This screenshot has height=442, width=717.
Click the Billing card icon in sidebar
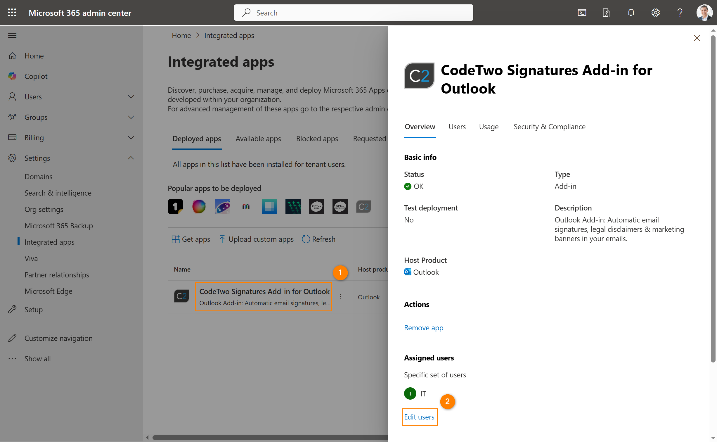[12, 137]
